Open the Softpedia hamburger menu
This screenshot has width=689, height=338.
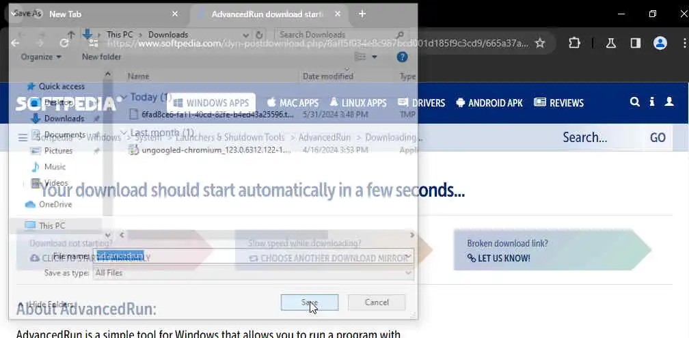pyautogui.click(x=23, y=137)
